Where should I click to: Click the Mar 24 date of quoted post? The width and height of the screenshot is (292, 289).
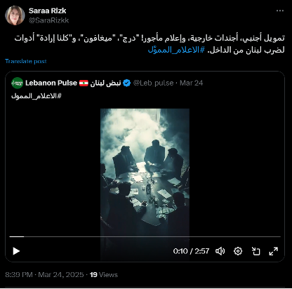coord(191,83)
